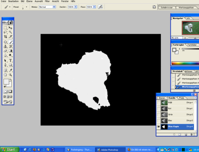Hide the Blau Kopie channel eye

[159, 126]
